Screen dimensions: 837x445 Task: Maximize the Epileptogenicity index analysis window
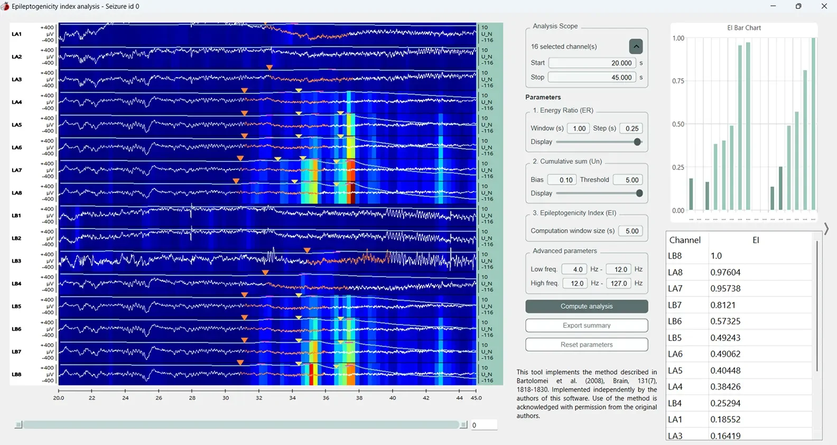pyautogui.click(x=798, y=6)
